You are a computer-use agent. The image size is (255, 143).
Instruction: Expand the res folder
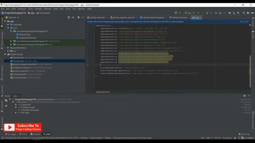8,51
